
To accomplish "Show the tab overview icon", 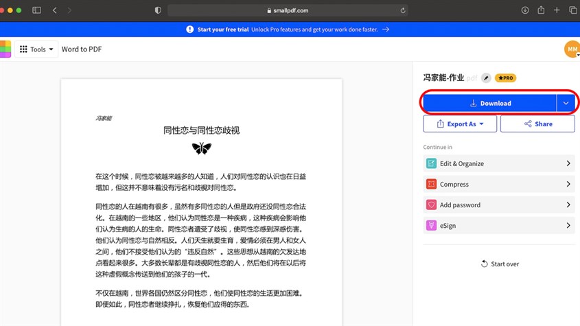I will 573,10.
